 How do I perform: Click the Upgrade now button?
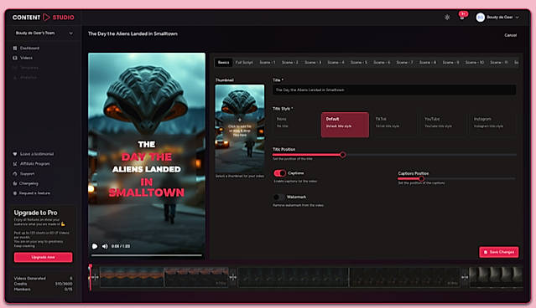click(43, 257)
